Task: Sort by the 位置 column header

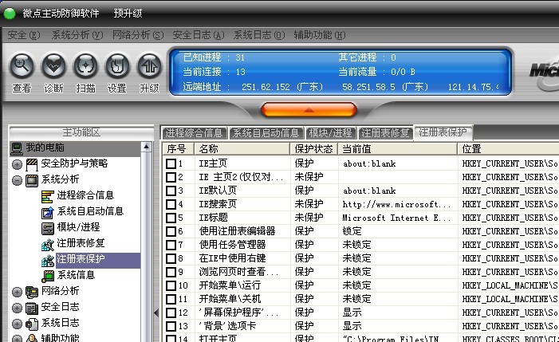Action: pyautogui.click(x=508, y=148)
